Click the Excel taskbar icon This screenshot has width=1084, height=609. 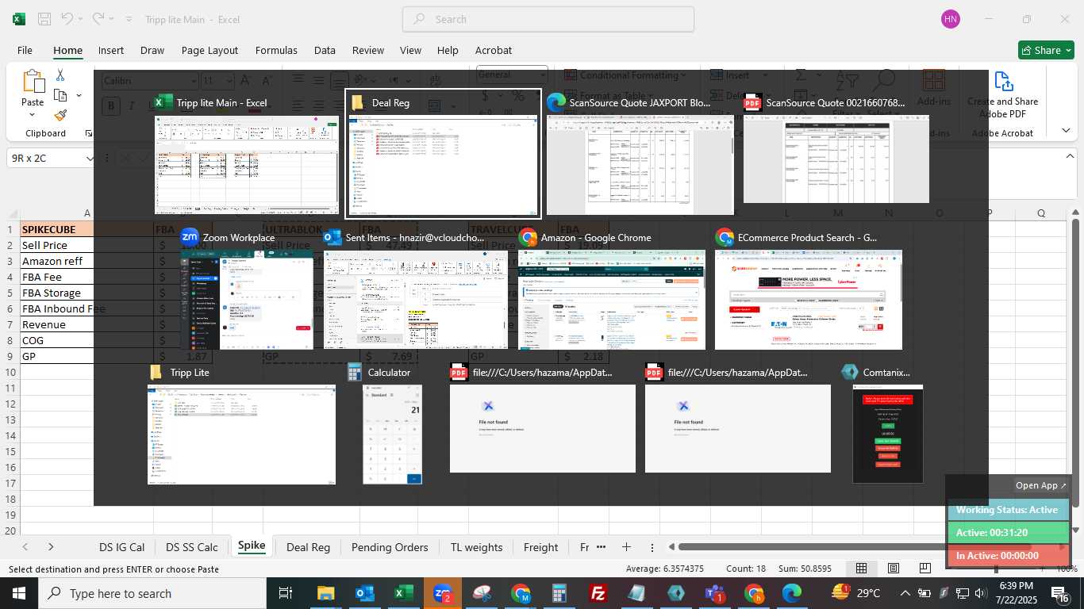pos(403,593)
